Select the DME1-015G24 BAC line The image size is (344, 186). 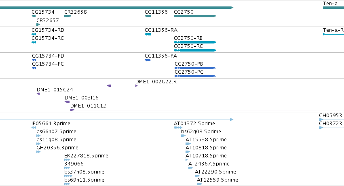[x=190, y=94]
